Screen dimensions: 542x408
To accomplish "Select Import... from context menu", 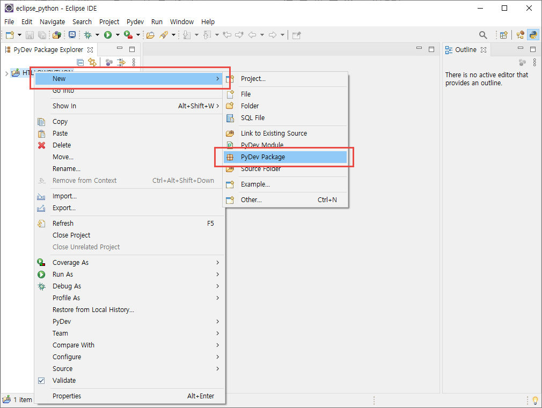I will pos(130,196).
